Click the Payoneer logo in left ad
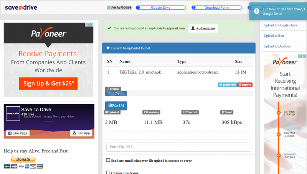 [49, 33]
